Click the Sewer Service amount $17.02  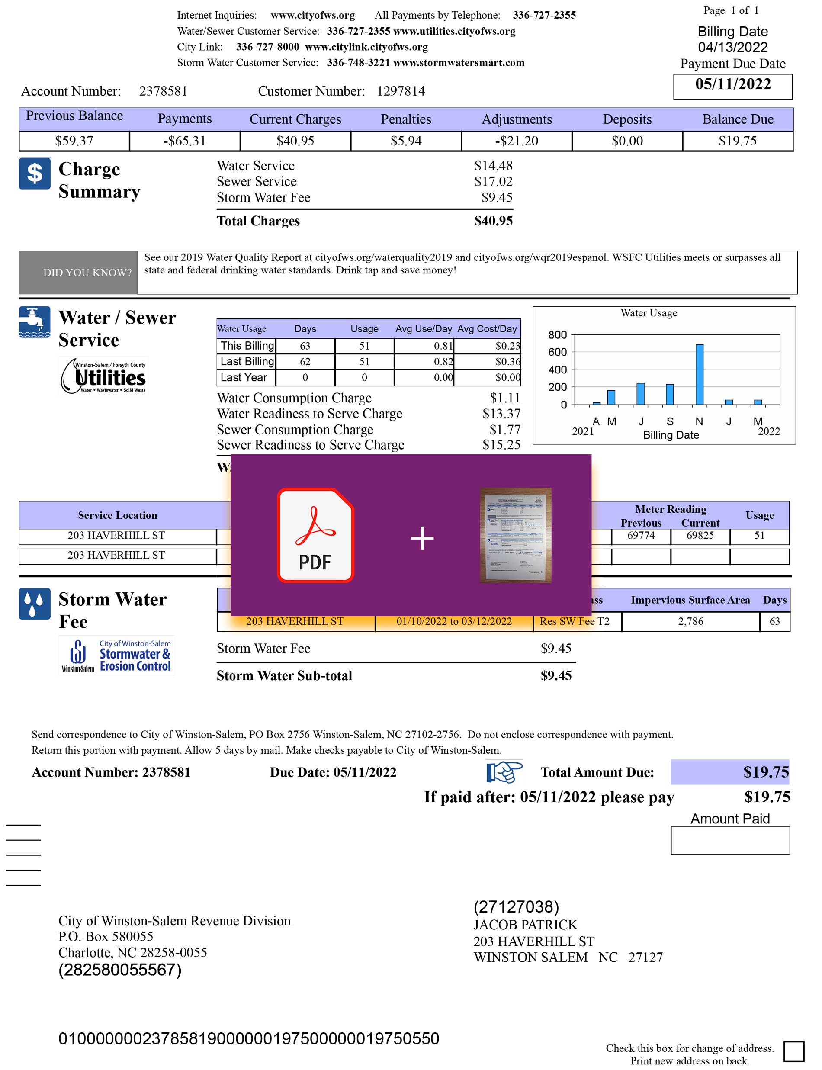click(494, 182)
